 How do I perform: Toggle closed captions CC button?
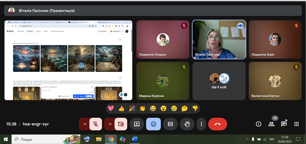(x=170, y=124)
